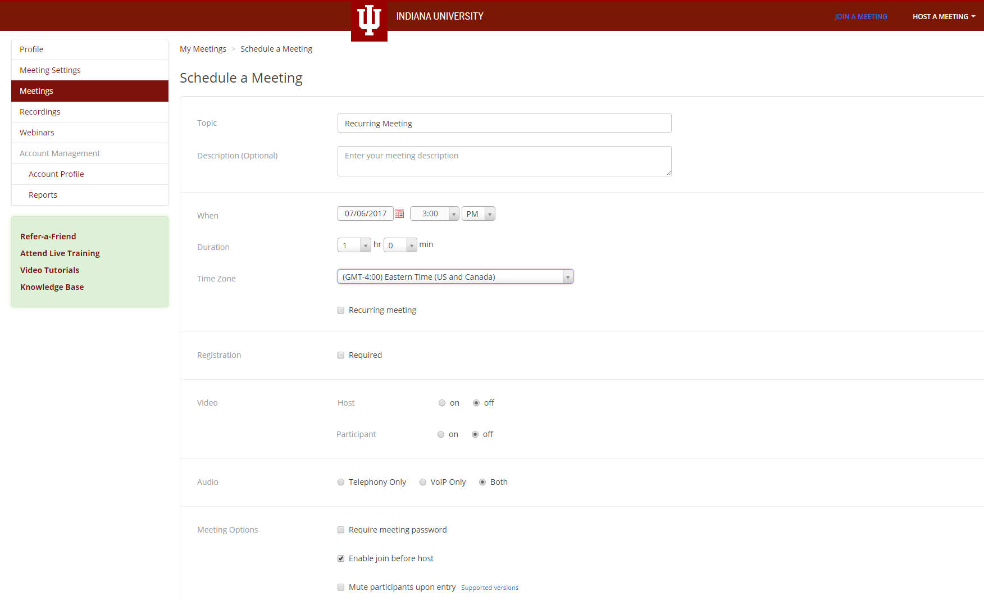Open the duration minutes dropdown
984x600 pixels.
[x=400, y=245]
